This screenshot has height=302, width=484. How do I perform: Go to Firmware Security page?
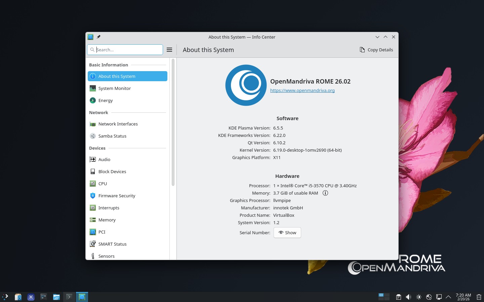pyautogui.click(x=117, y=196)
